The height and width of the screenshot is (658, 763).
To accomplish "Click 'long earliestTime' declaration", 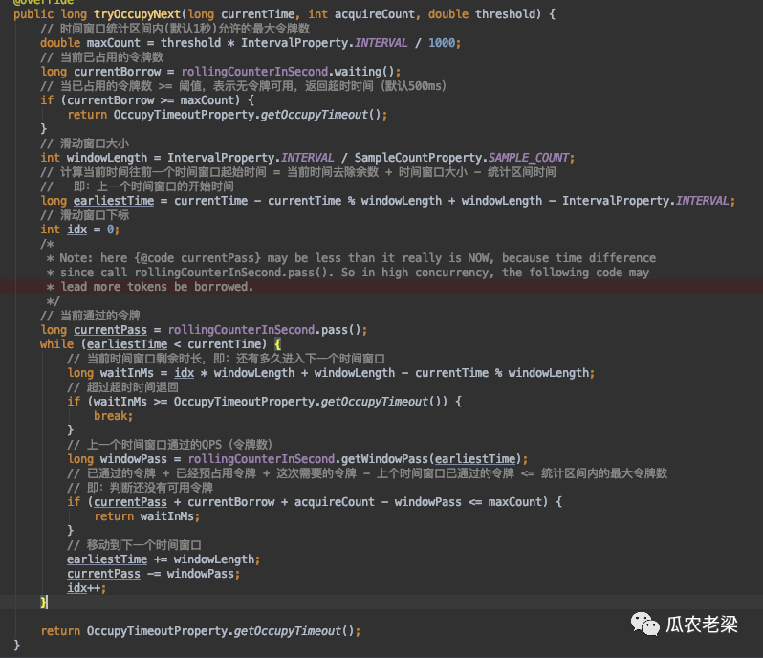I will pyautogui.click(x=98, y=201).
